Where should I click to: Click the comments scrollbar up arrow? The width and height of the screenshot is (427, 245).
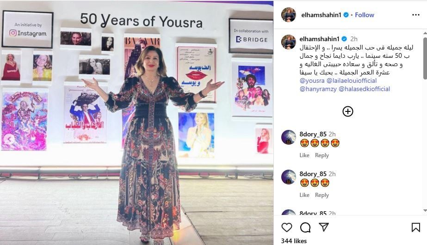tap(425, 33)
